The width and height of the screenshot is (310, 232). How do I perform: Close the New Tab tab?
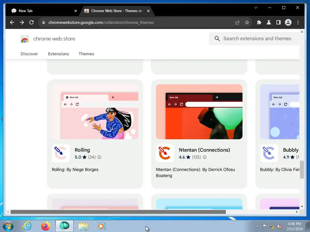click(75, 11)
